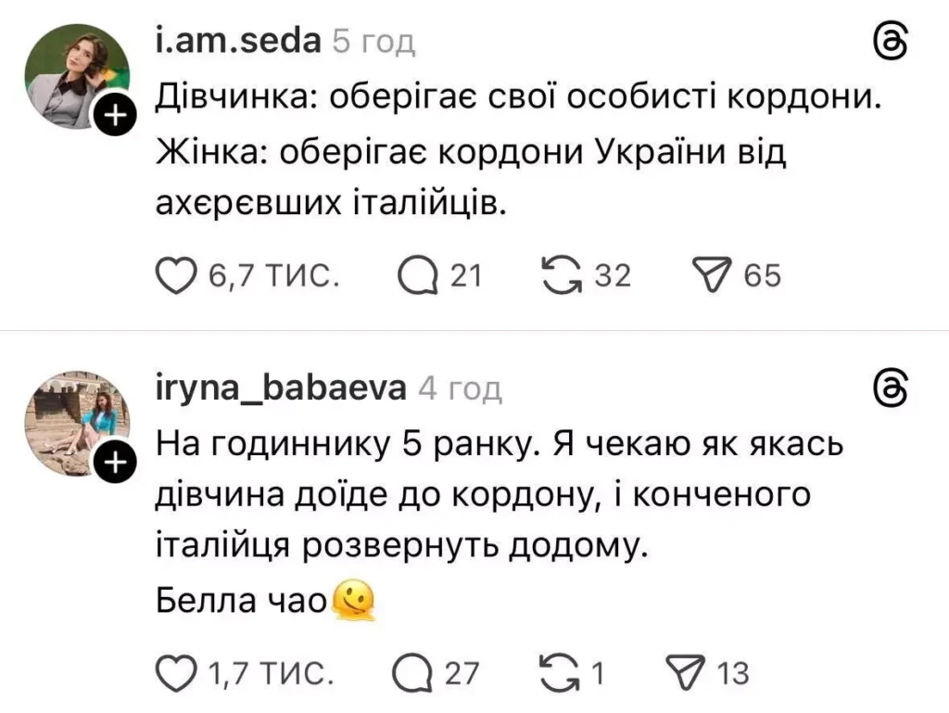Open the i.am.seda post text
This screenshot has width=949, height=713.
(514, 151)
